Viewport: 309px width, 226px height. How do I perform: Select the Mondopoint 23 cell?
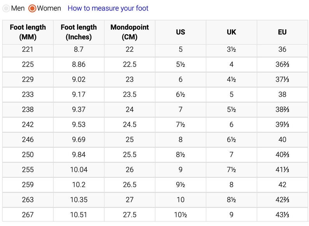(x=130, y=80)
